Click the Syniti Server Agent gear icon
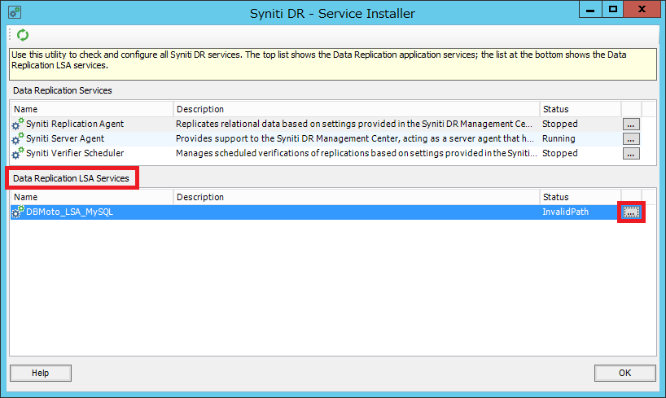Image resolution: width=666 pixels, height=398 pixels. coord(17,138)
